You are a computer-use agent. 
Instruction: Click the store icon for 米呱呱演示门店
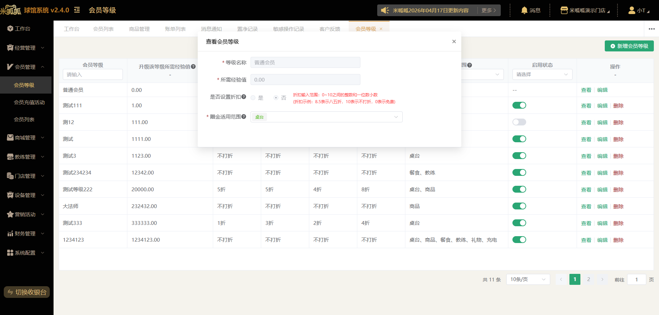coord(564,10)
